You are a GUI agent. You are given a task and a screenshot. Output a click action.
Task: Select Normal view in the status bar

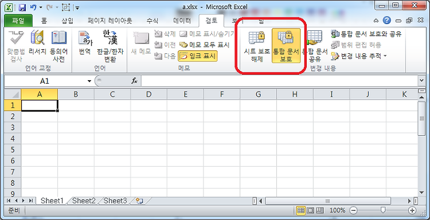(x=301, y=210)
